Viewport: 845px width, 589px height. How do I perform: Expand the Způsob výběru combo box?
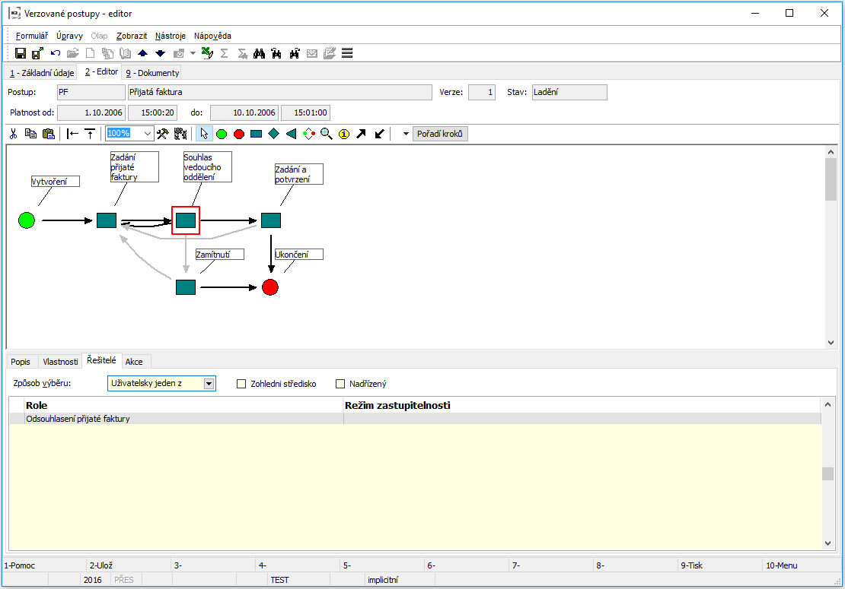coord(209,384)
